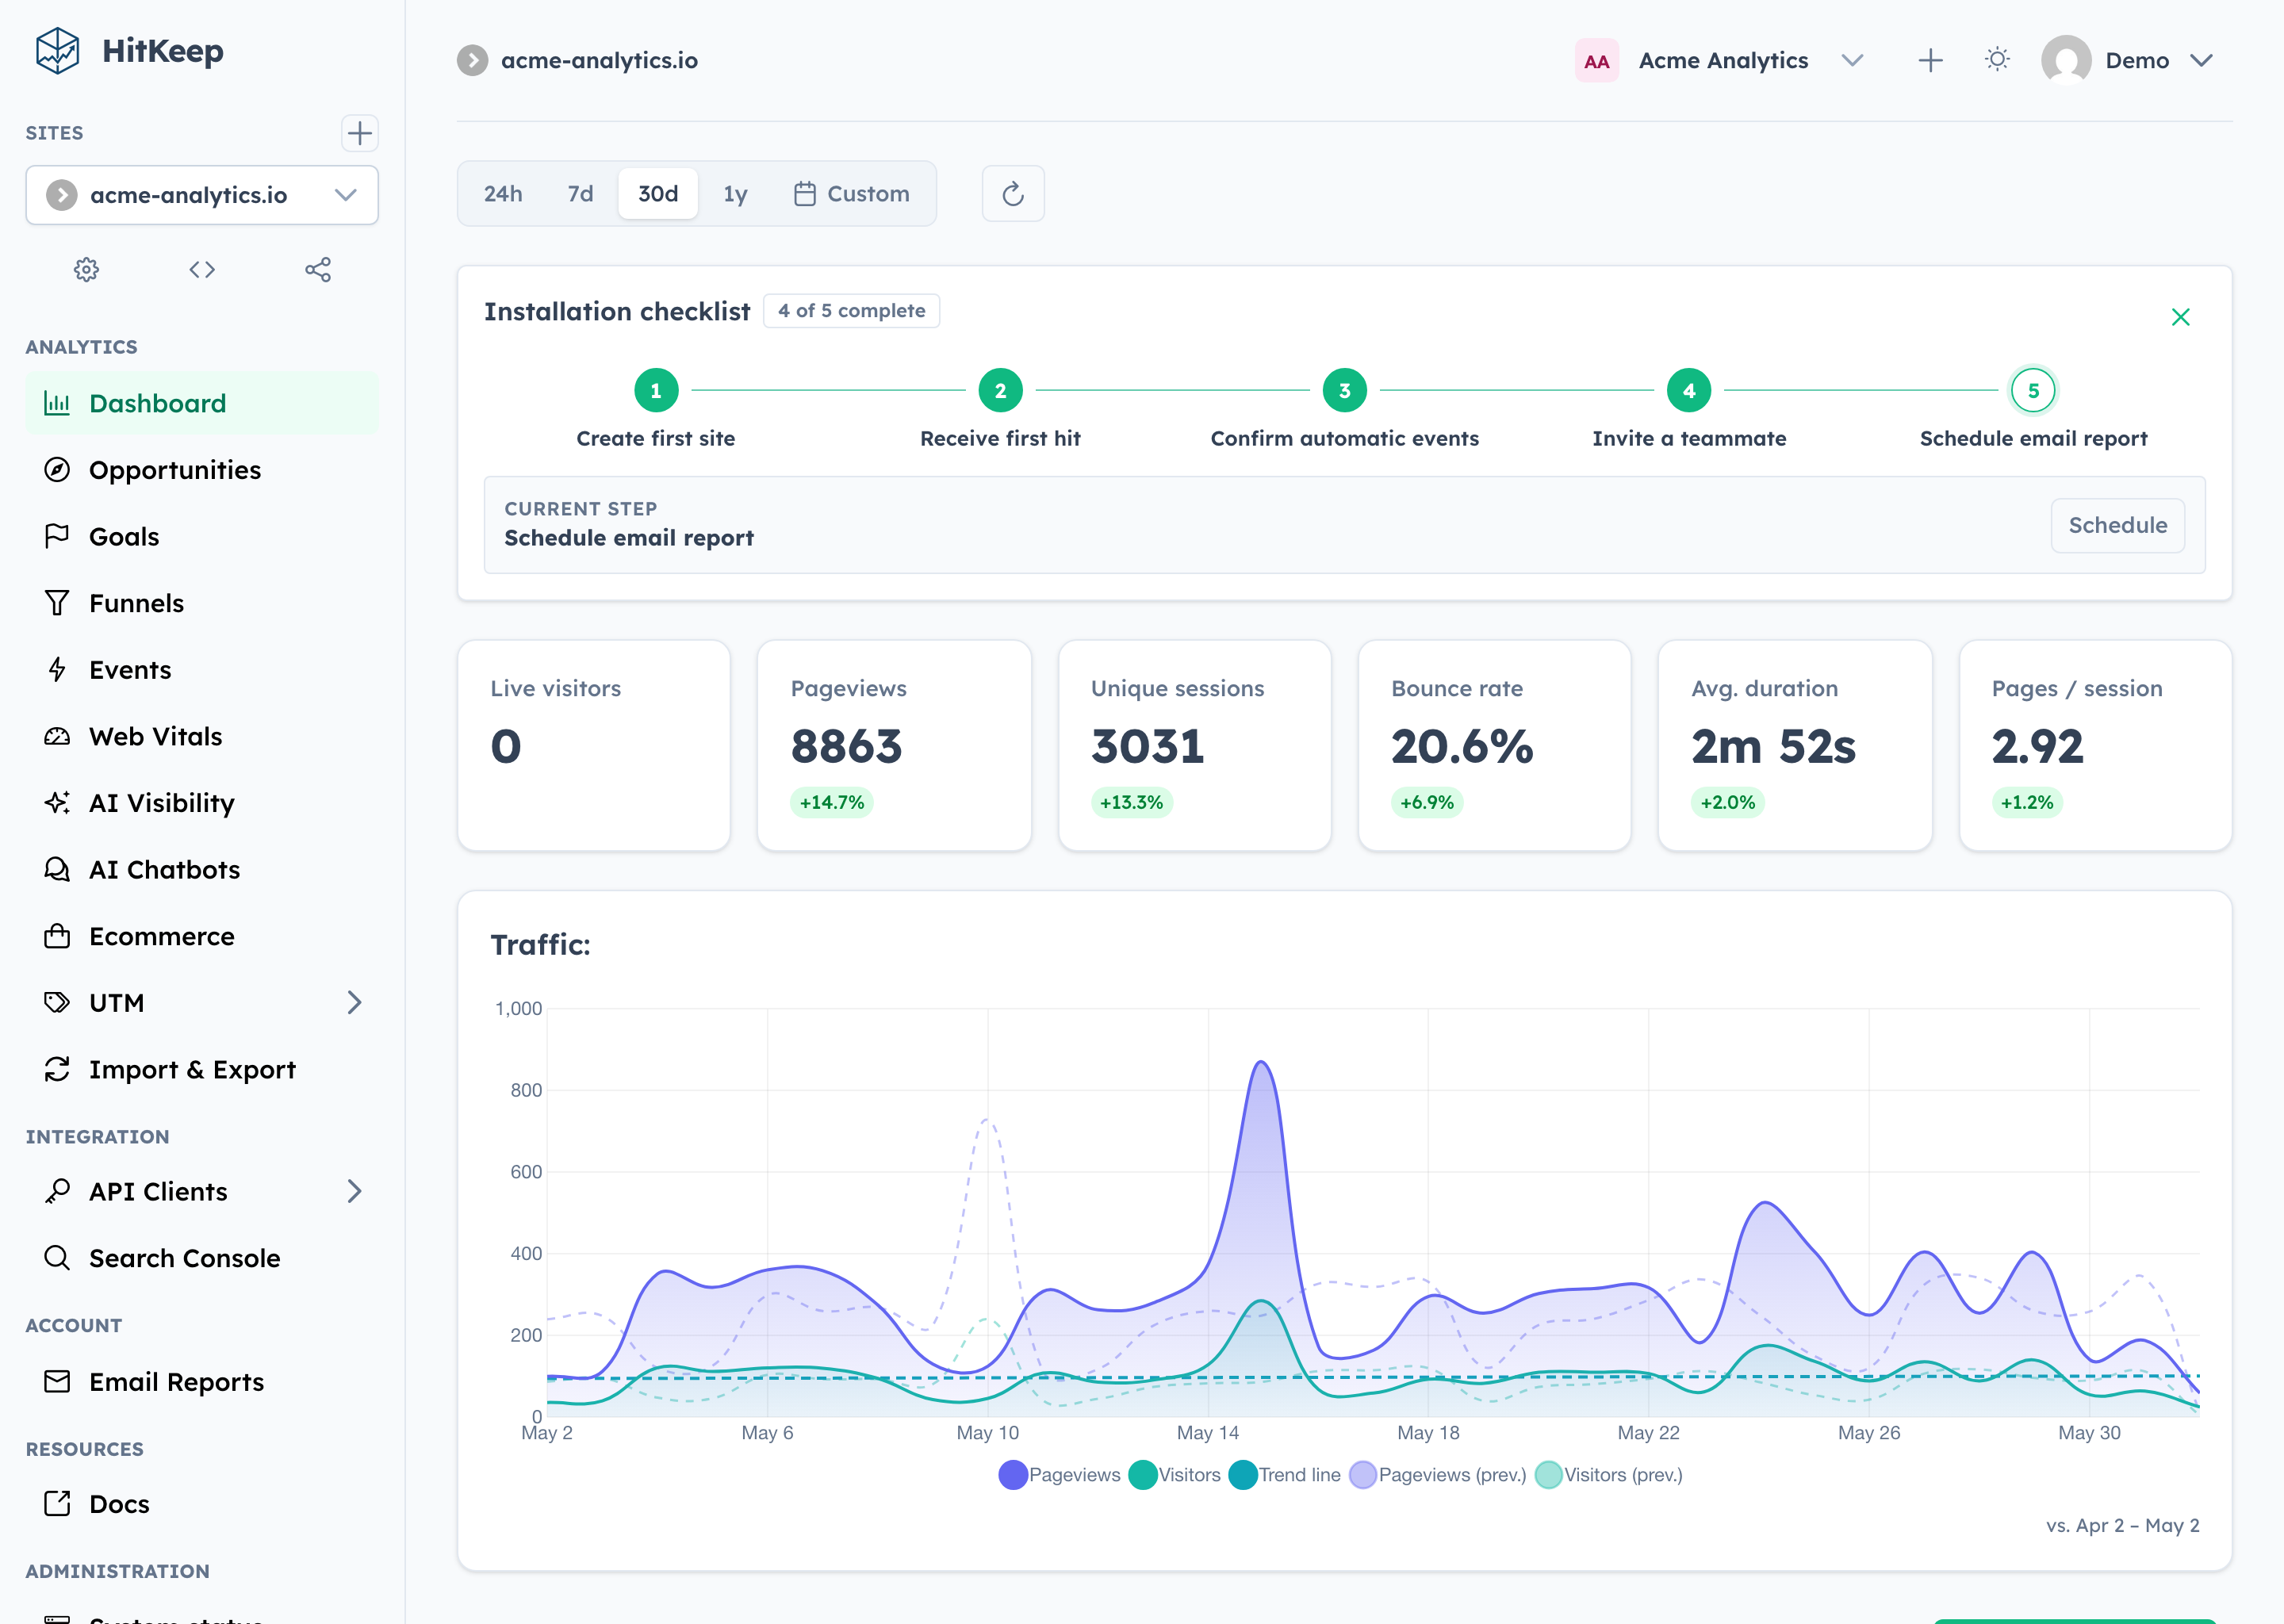Screen dimensions: 2284x1624
Task: Click the Demo user avatar
Action: click(2066, 60)
